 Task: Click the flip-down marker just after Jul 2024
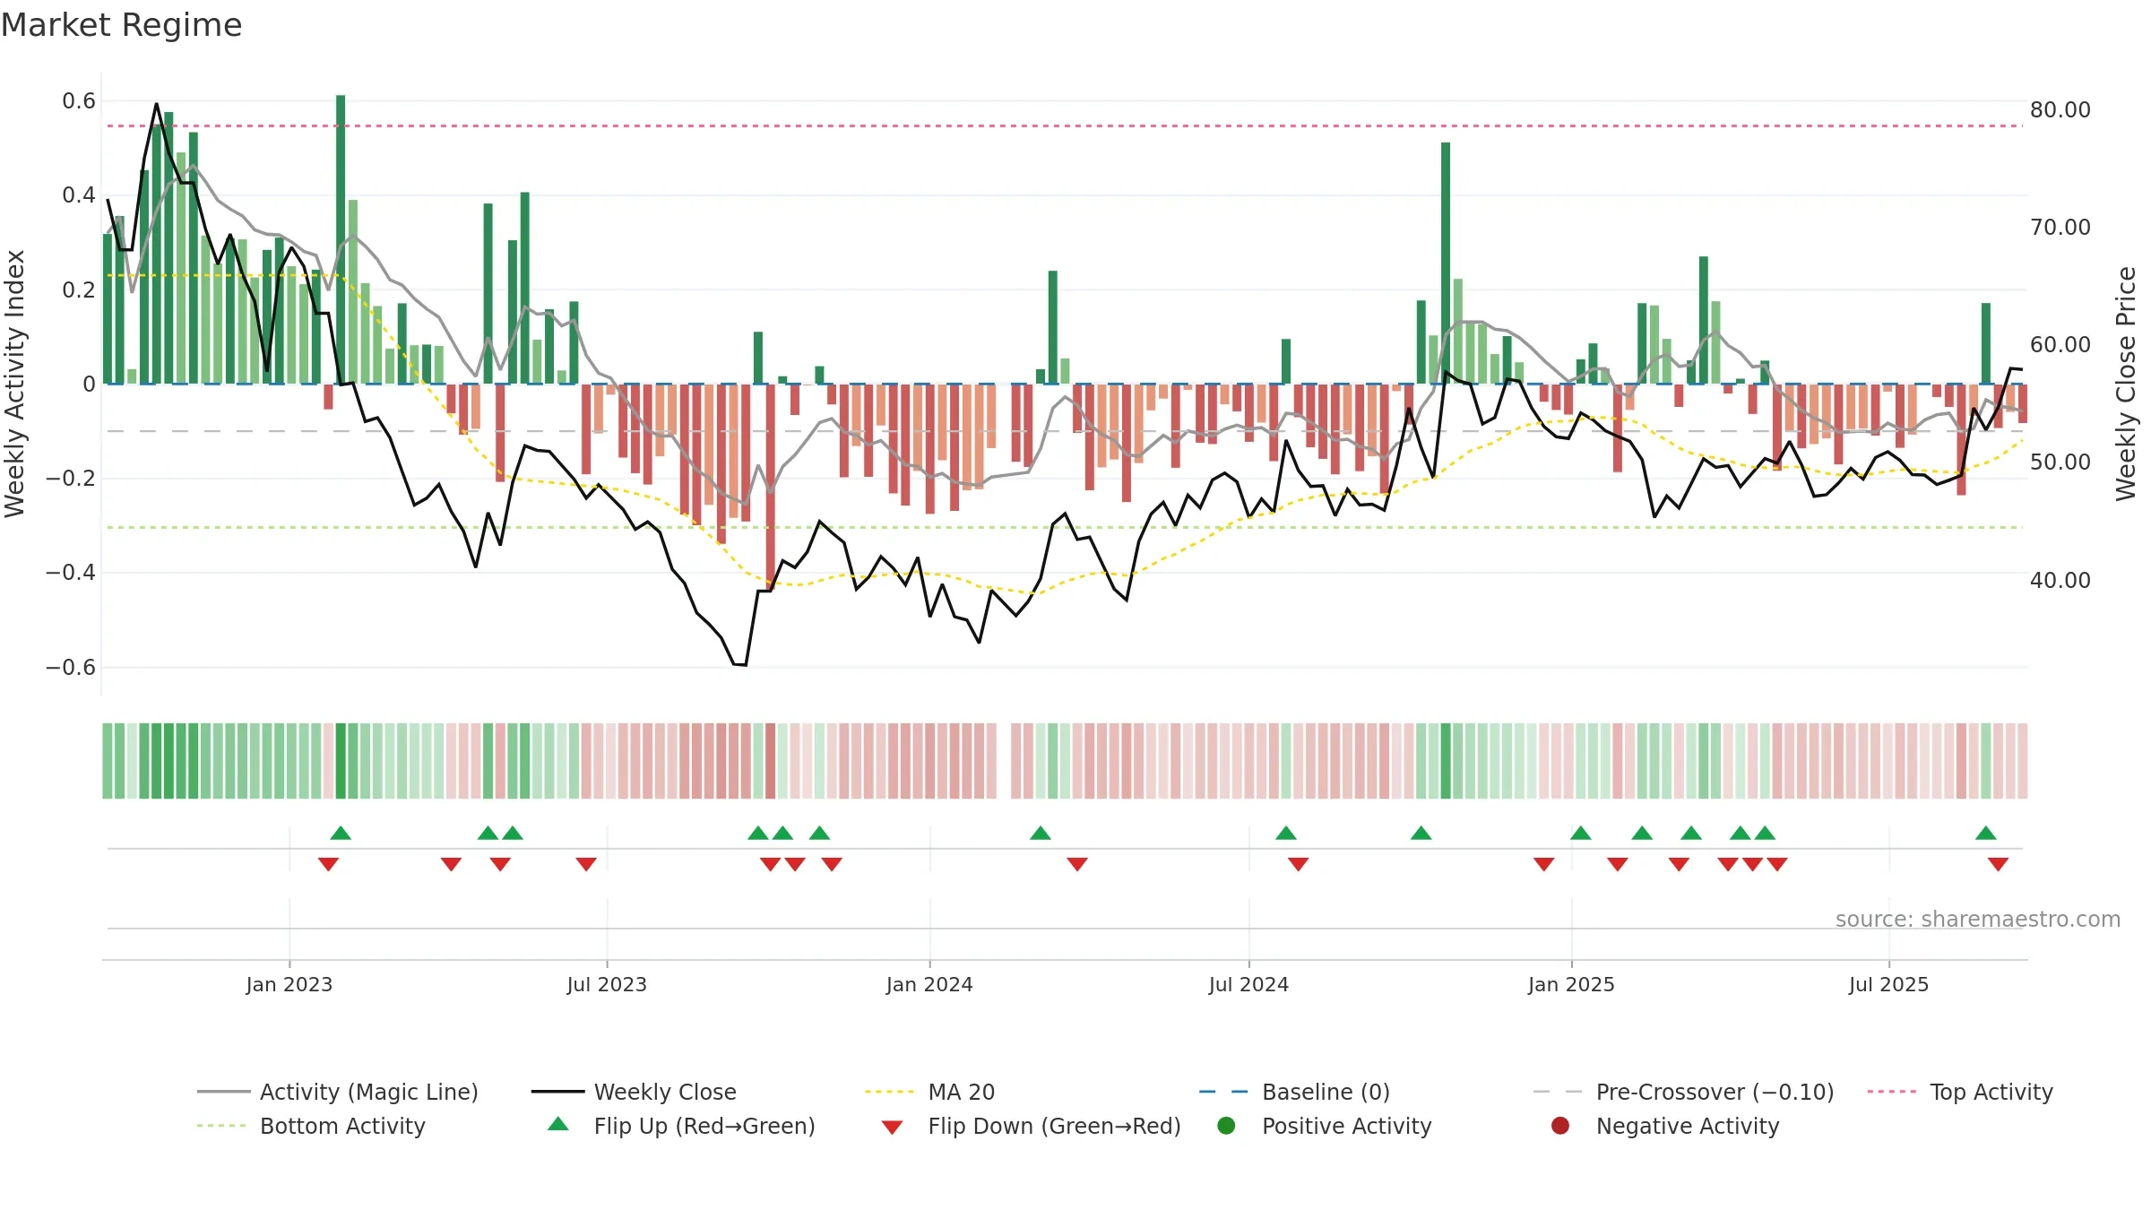click(1298, 864)
